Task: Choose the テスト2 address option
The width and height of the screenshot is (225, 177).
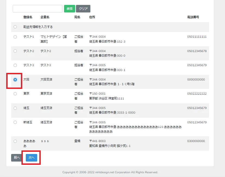Action: tap(15, 51)
